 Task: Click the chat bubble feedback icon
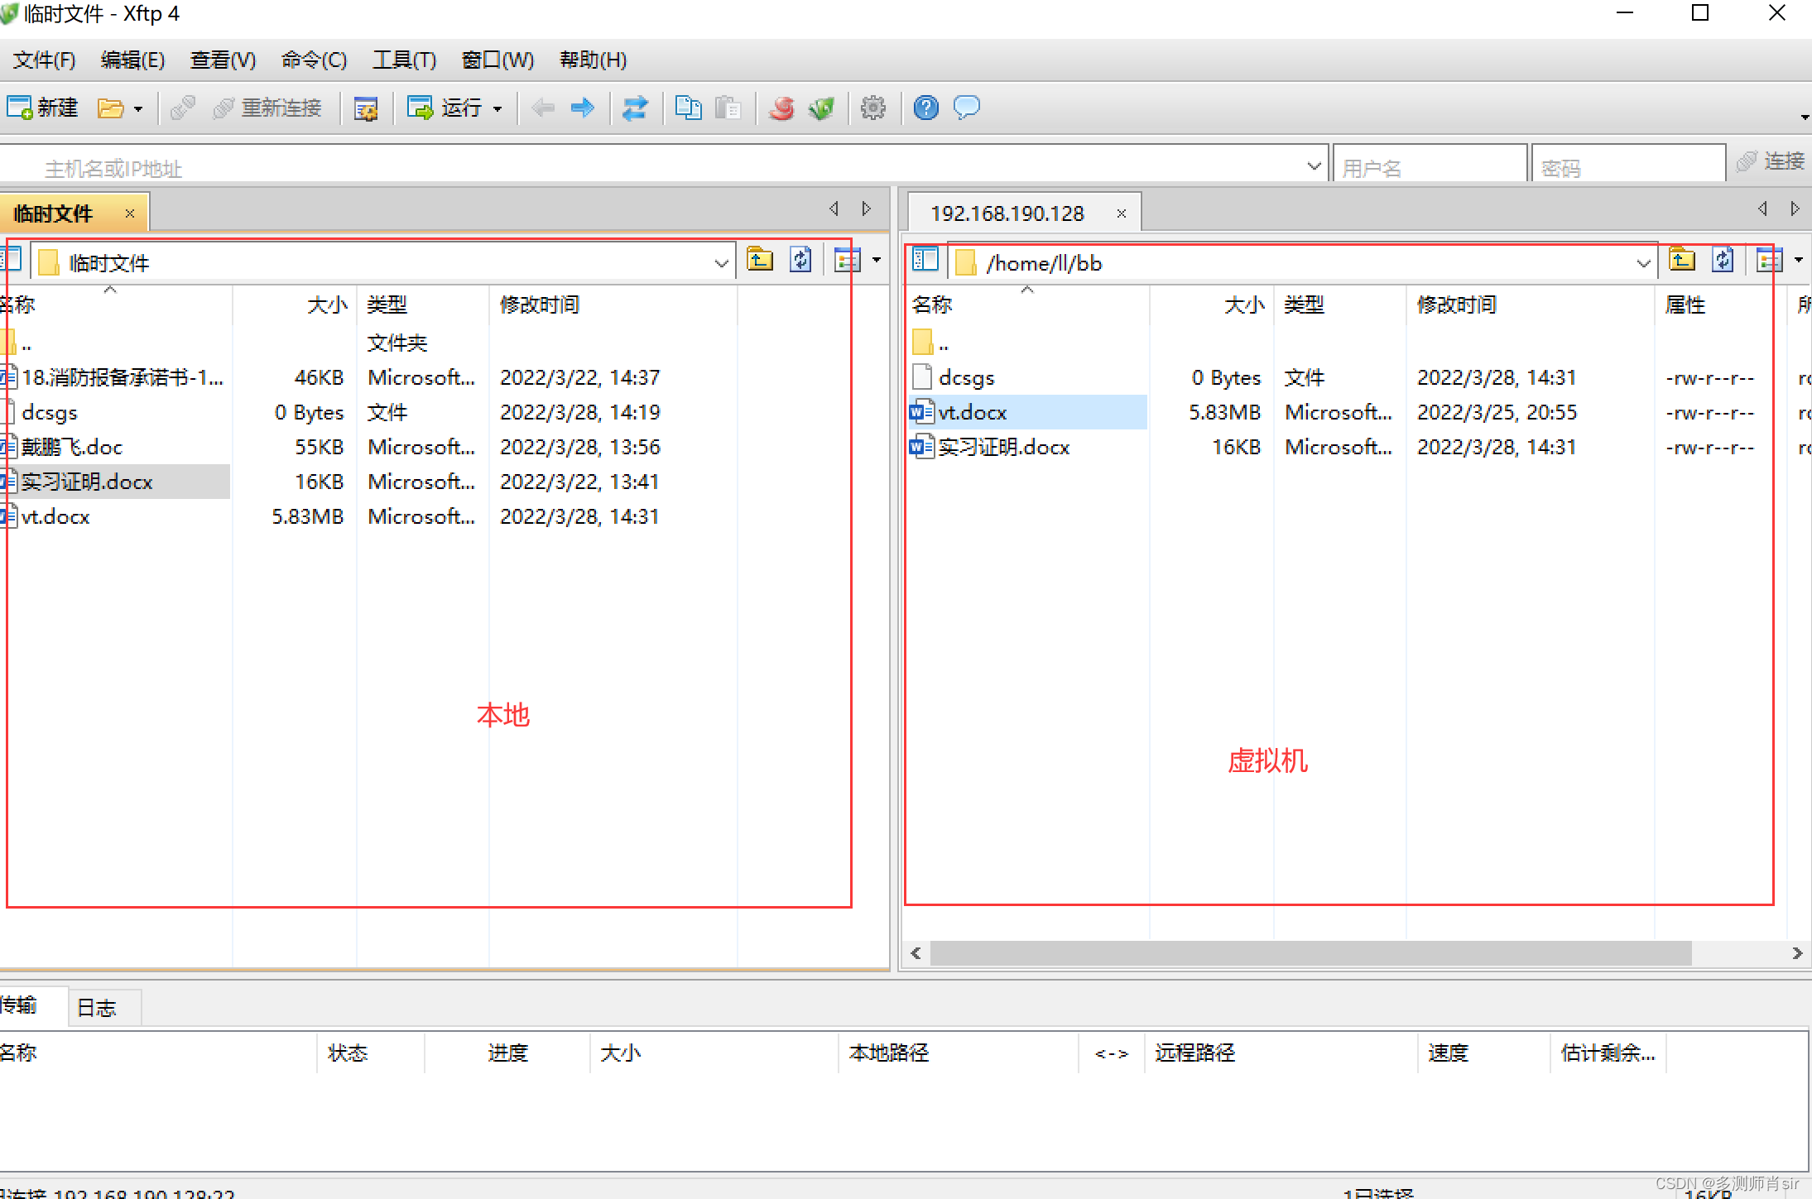pyautogui.click(x=966, y=108)
